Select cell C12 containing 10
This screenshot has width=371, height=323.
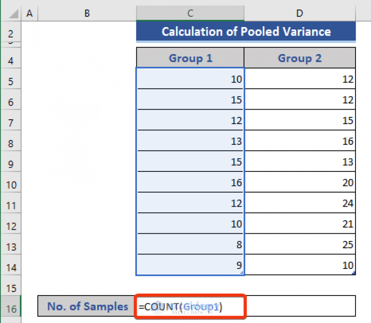(190, 224)
